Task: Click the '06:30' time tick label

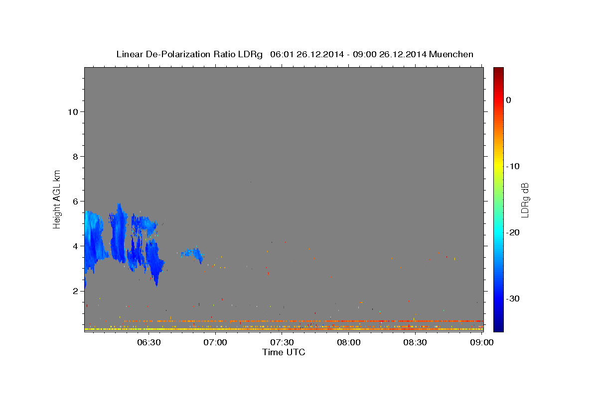Action: [x=149, y=342]
